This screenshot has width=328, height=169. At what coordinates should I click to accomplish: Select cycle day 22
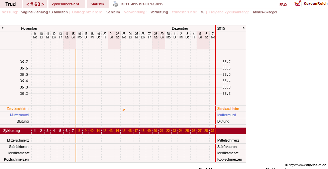tap(168, 131)
